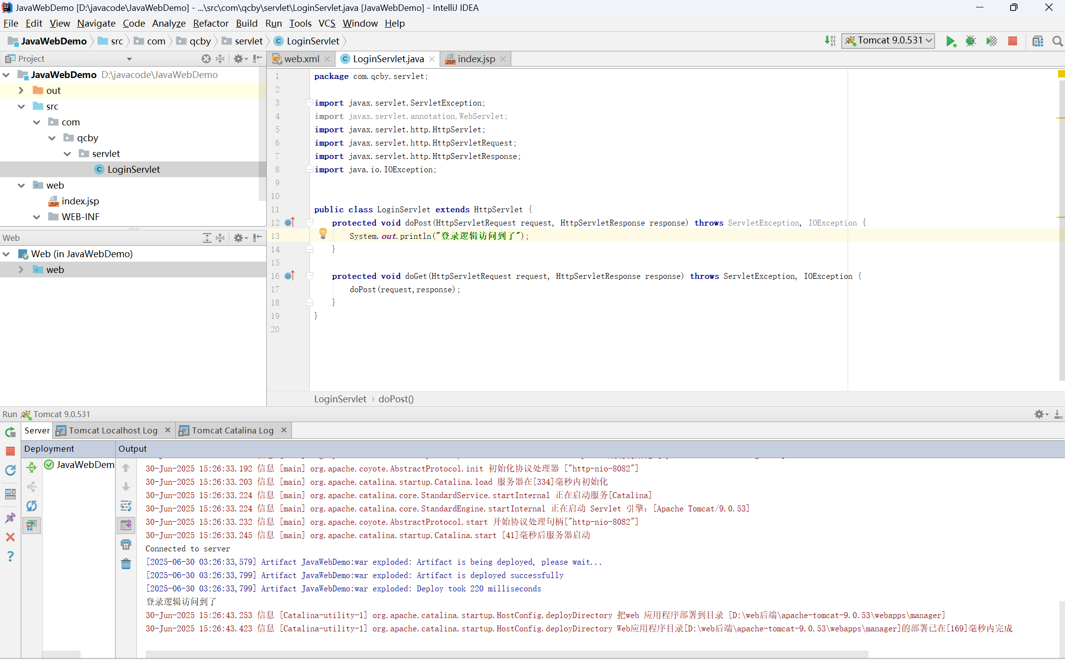Click the locate-in-project target icon
Image resolution: width=1065 pixels, height=660 pixels.
[206, 59]
